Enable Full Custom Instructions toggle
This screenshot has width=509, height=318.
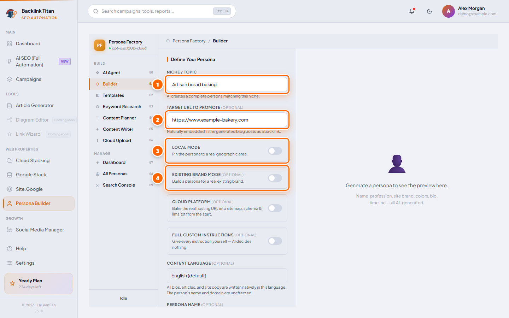275,241
